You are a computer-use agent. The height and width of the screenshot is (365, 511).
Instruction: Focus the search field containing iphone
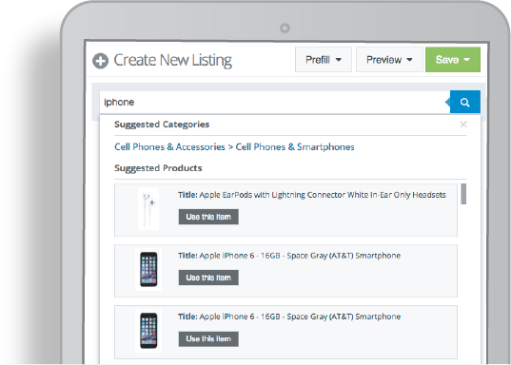point(274,103)
